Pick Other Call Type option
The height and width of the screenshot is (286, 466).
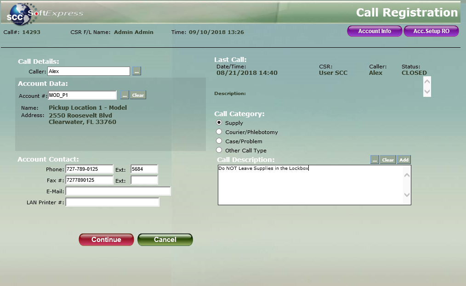pos(219,150)
